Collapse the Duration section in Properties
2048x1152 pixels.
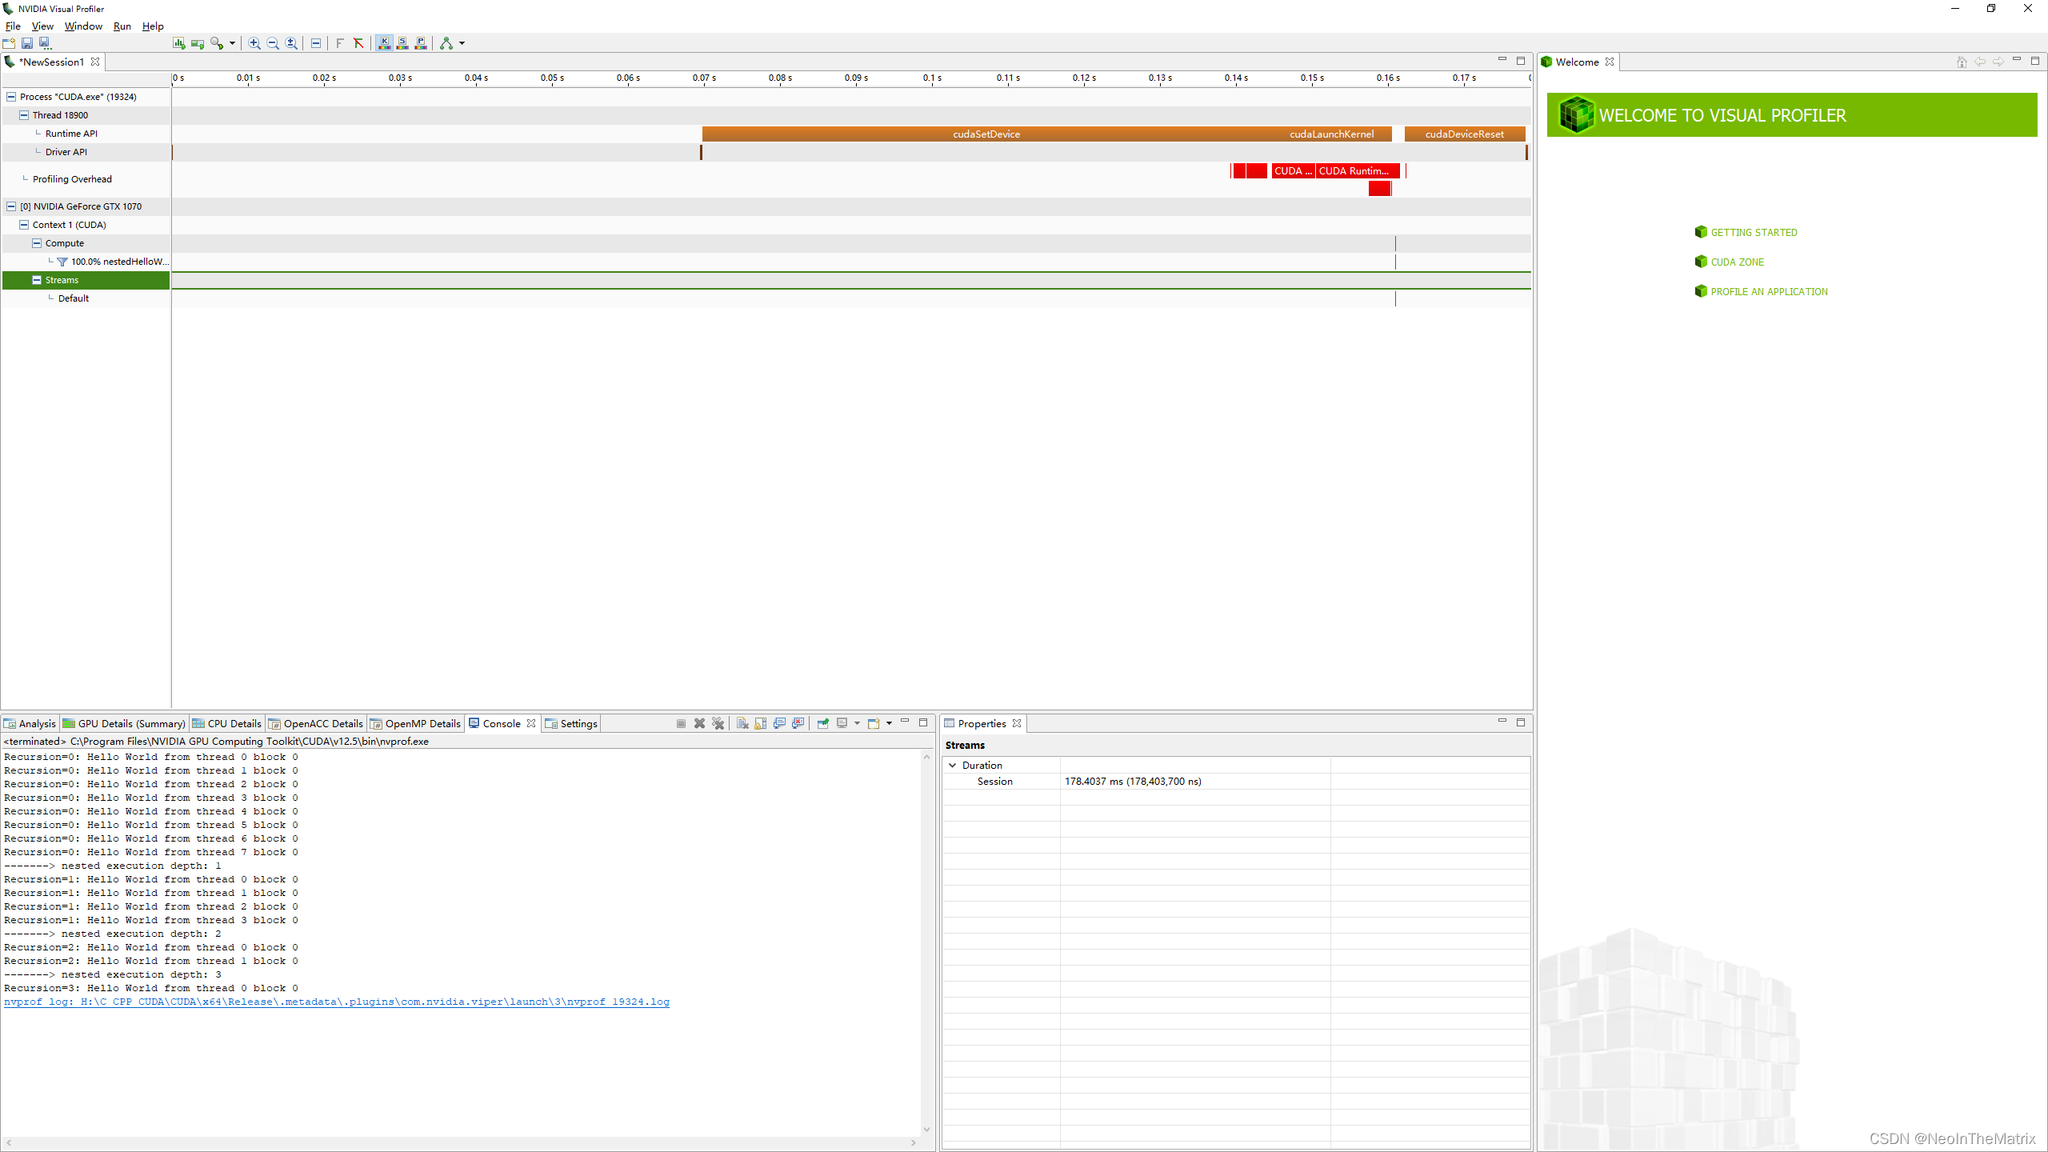pos(953,766)
